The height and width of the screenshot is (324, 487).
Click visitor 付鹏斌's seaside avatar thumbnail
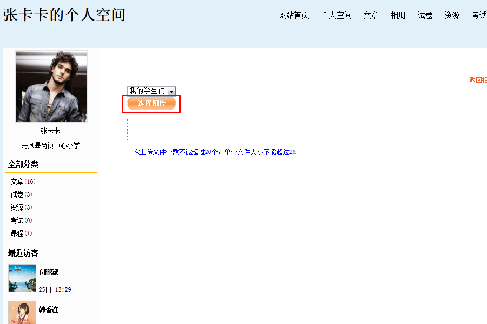pyautogui.click(x=22, y=278)
